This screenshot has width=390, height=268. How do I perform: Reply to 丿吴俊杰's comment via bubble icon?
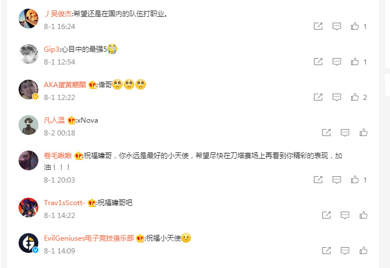pyautogui.click(x=337, y=26)
